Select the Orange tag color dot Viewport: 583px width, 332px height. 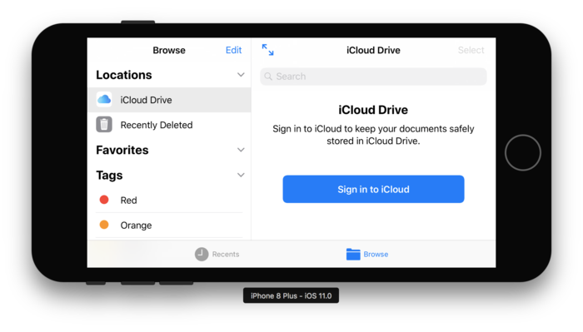pyautogui.click(x=104, y=225)
